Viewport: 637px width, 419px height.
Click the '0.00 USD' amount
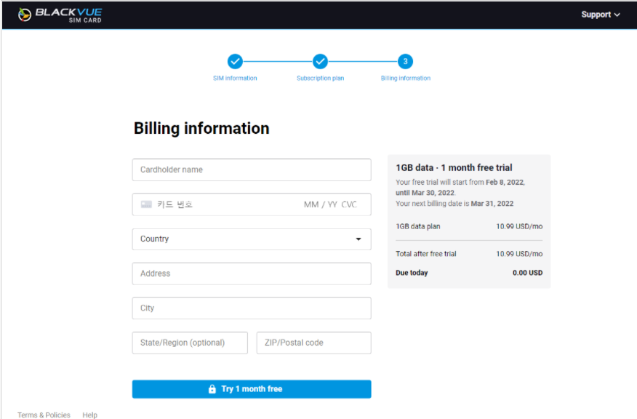point(527,273)
